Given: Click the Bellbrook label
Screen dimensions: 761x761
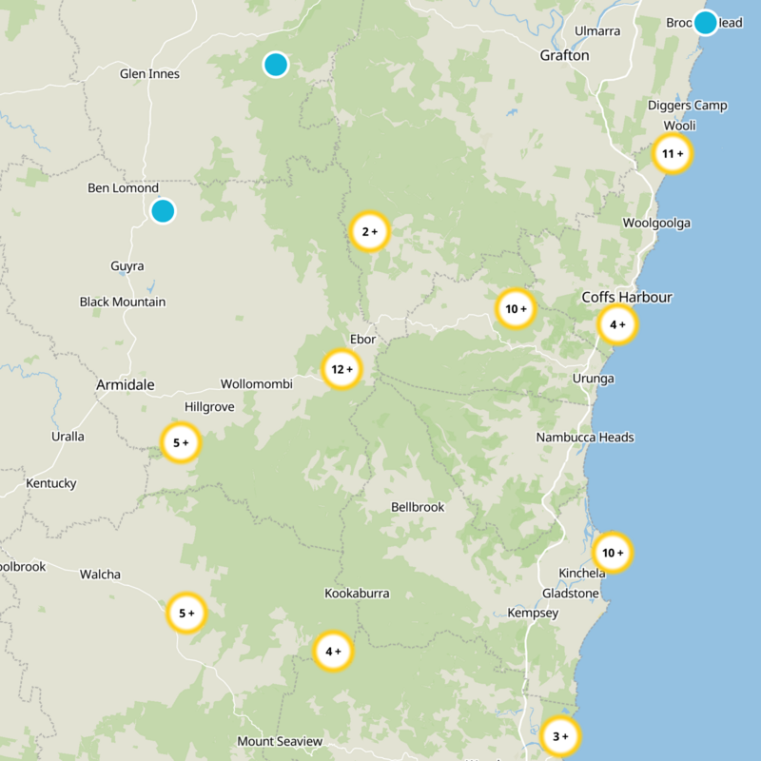Looking at the screenshot, I should coord(418,507).
